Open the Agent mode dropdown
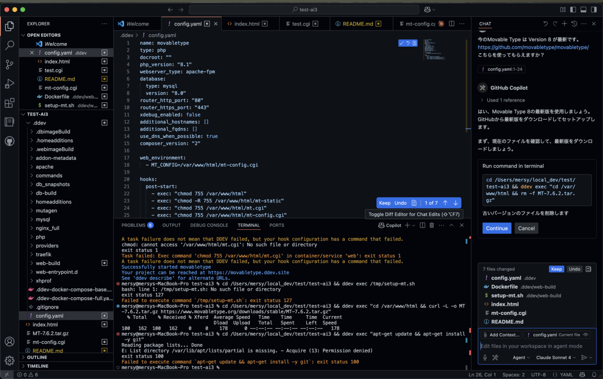 521,357
